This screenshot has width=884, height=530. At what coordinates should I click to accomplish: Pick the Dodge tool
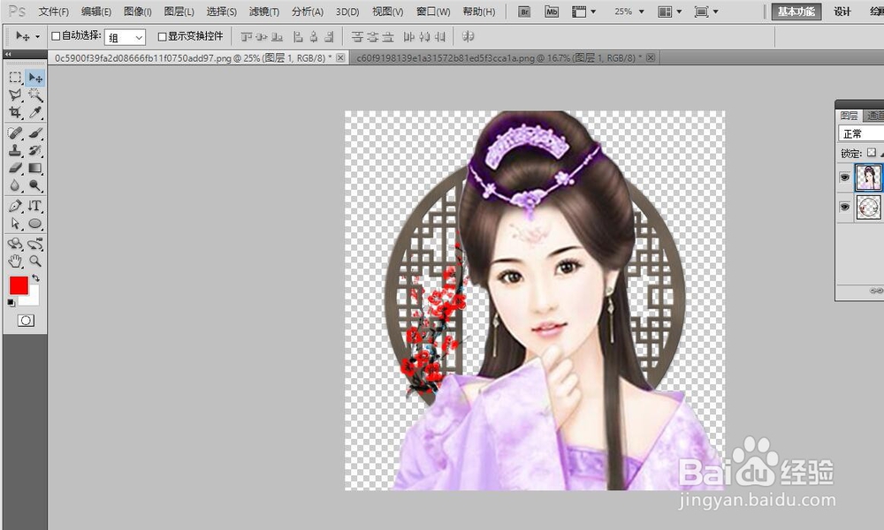click(x=35, y=185)
